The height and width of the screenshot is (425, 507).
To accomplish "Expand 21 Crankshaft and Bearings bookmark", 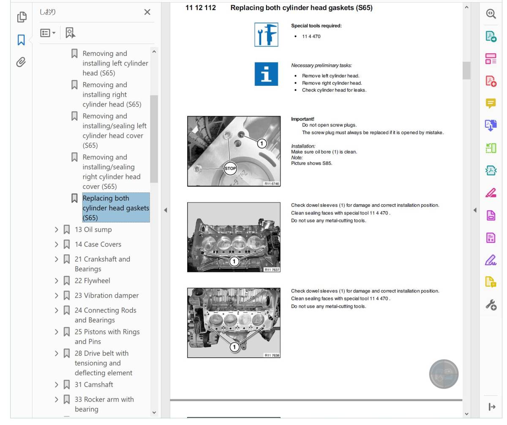I will (57, 259).
